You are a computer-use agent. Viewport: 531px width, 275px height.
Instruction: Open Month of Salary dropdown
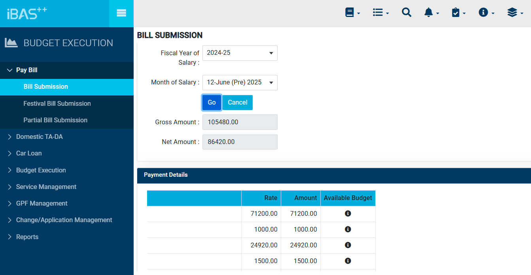pyautogui.click(x=240, y=82)
